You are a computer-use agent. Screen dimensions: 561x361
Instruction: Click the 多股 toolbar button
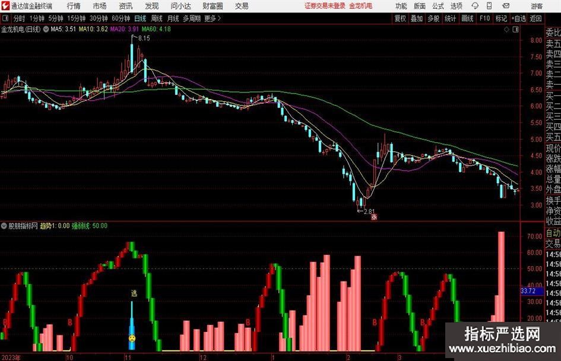433,18
